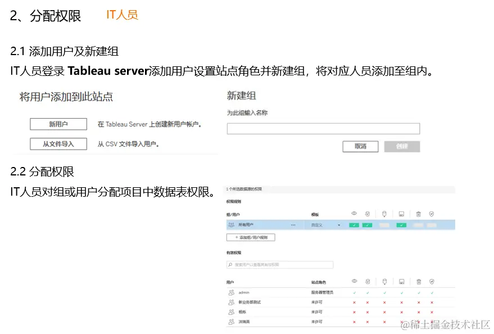Click the filter capability icon above the permission grid
Screen dimensions: 494x334
click(384, 213)
